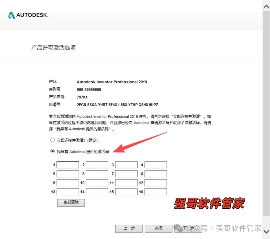Click activation code field 16
The height and width of the screenshot is (239, 270).
(x=155, y=192)
